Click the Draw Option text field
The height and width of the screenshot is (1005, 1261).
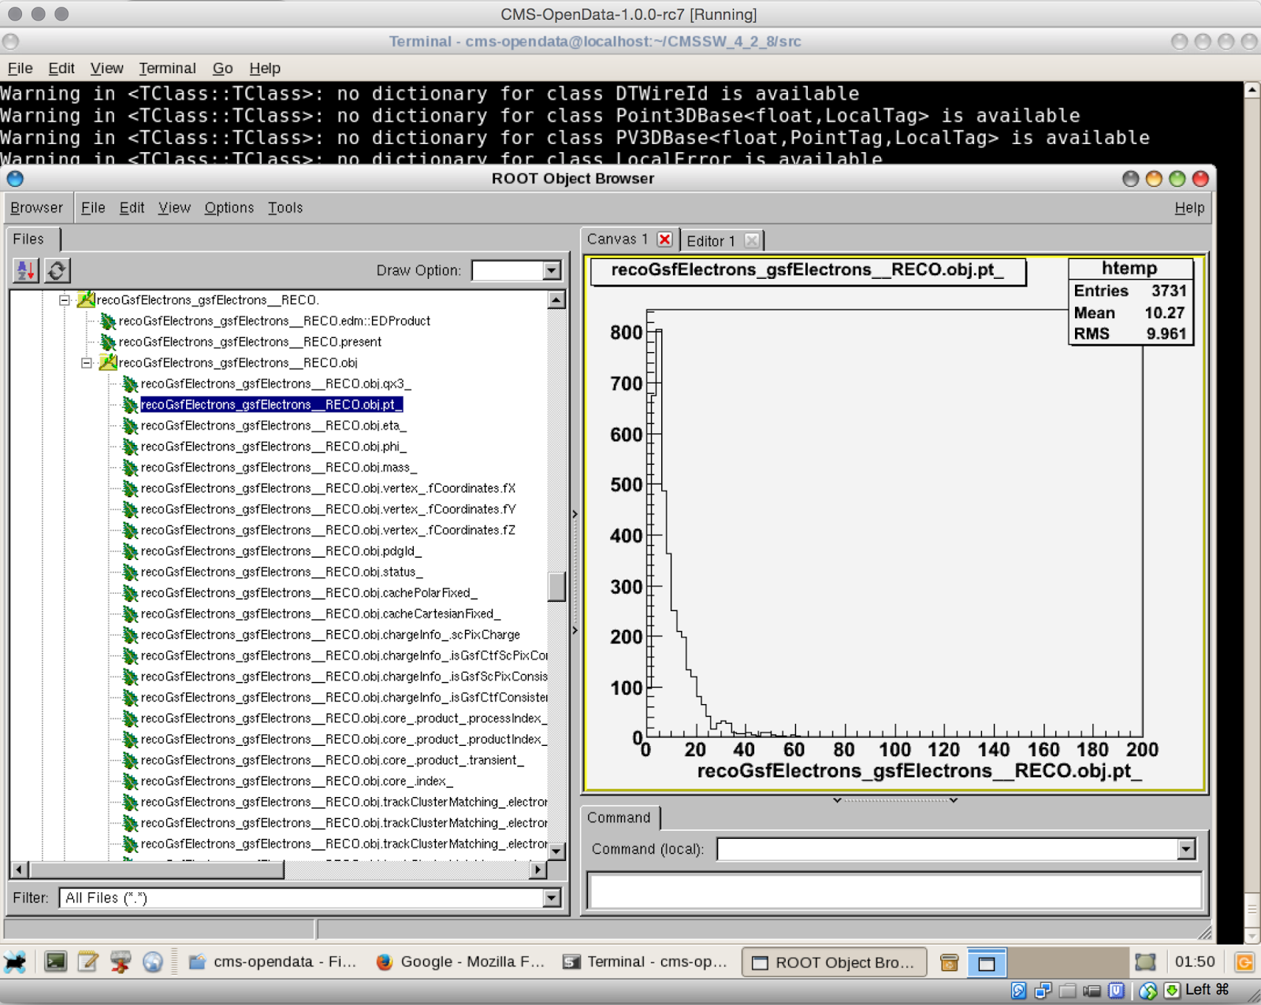[508, 271]
